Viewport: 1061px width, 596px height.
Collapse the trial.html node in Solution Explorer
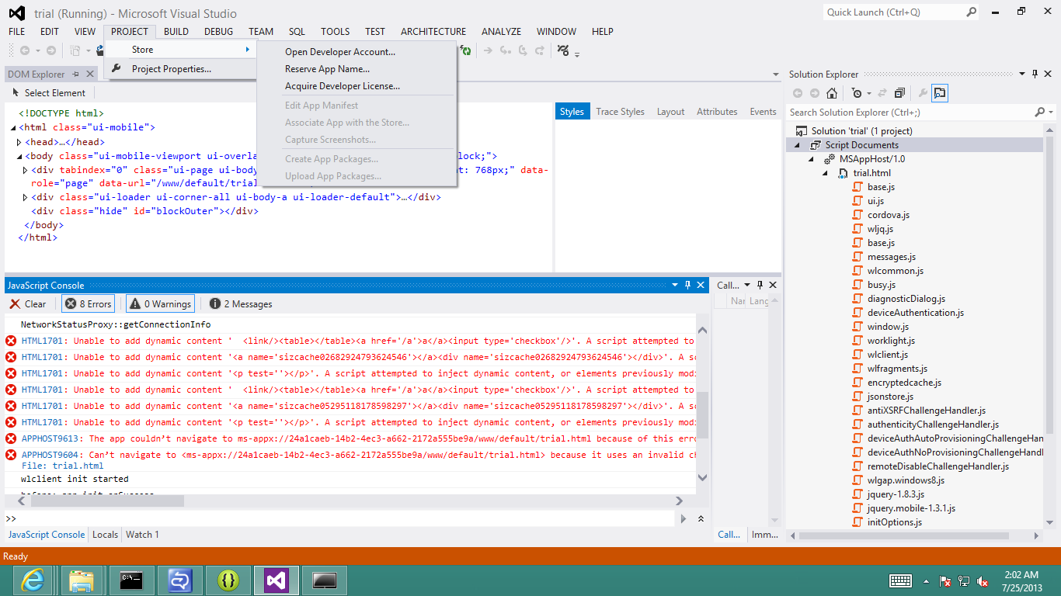pyautogui.click(x=826, y=173)
